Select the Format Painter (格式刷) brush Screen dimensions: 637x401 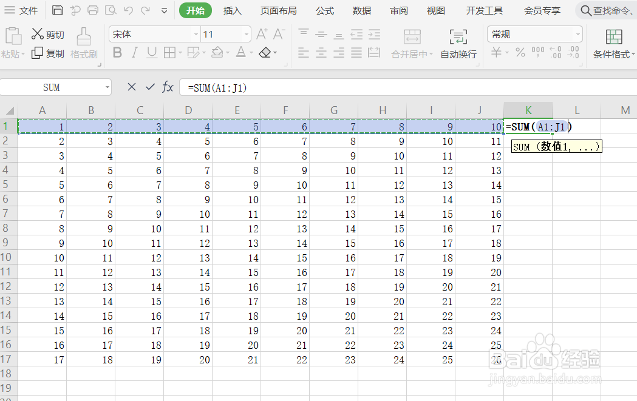(x=84, y=44)
